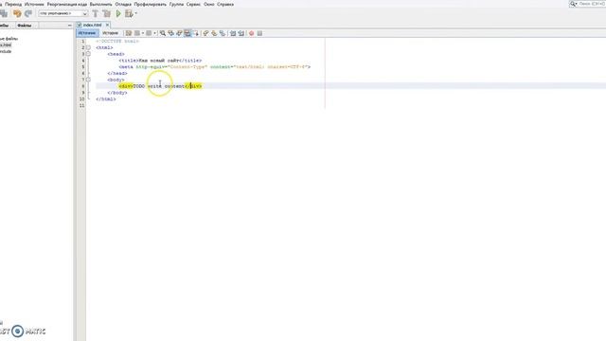Click the meta http-equiv line of code
Screen dimensions: 606x341
tap(215, 67)
